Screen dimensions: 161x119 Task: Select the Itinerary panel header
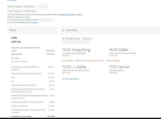(110, 30)
